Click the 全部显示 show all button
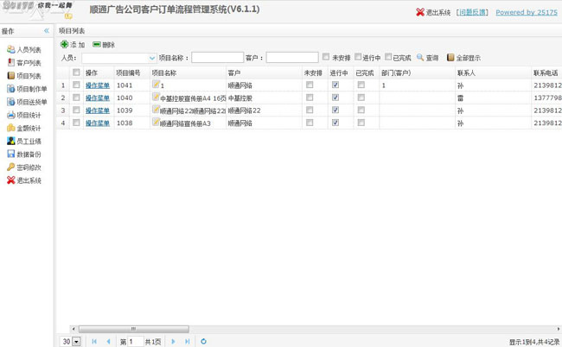The width and height of the screenshot is (562, 347). pyautogui.click(x=463, y=57)
